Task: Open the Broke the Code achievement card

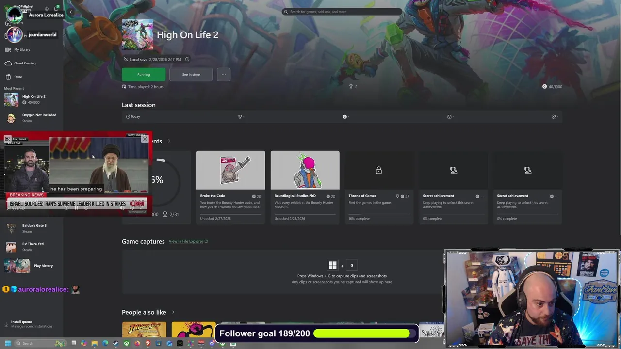Action: coord(231,187)
